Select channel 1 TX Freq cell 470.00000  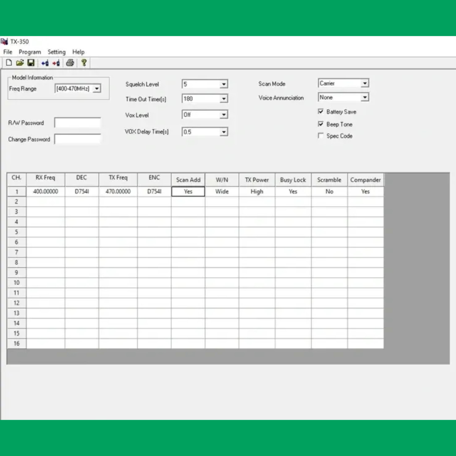(118, 192)
